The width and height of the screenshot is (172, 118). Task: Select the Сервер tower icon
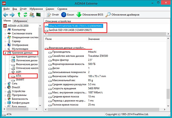coord(9,41)
